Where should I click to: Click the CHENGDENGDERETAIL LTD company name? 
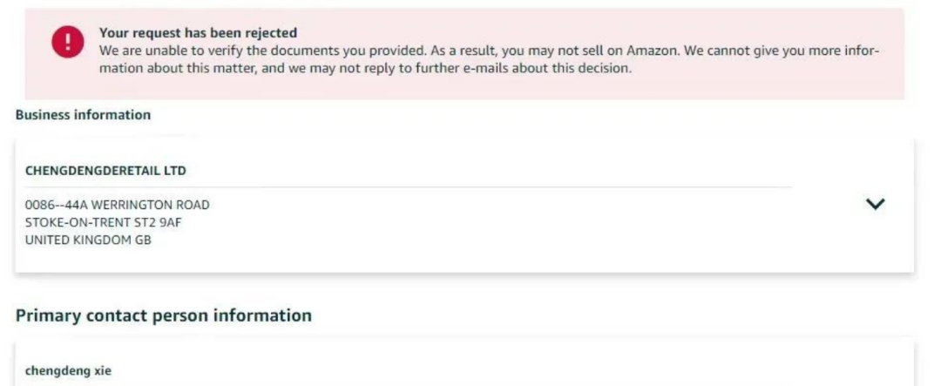[105, 171]
